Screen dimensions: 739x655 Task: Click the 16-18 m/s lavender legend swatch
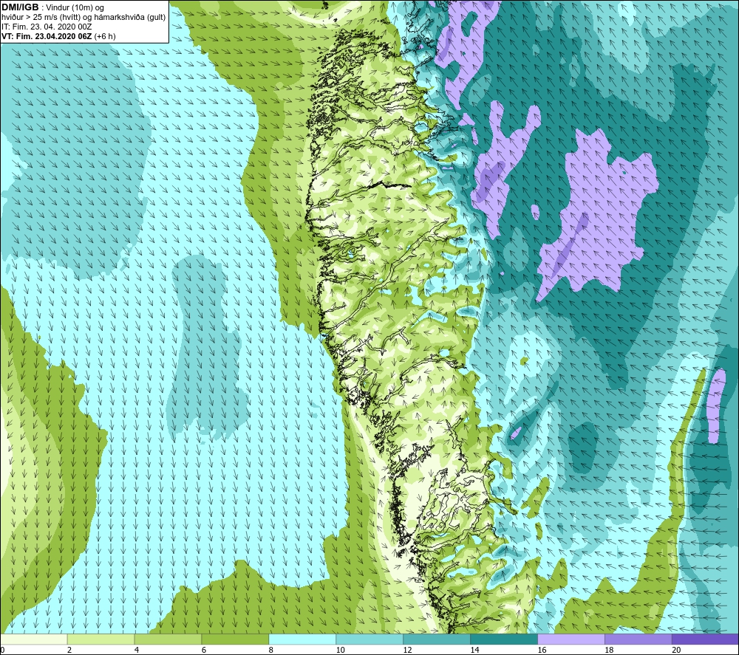[x=571, y=639]
